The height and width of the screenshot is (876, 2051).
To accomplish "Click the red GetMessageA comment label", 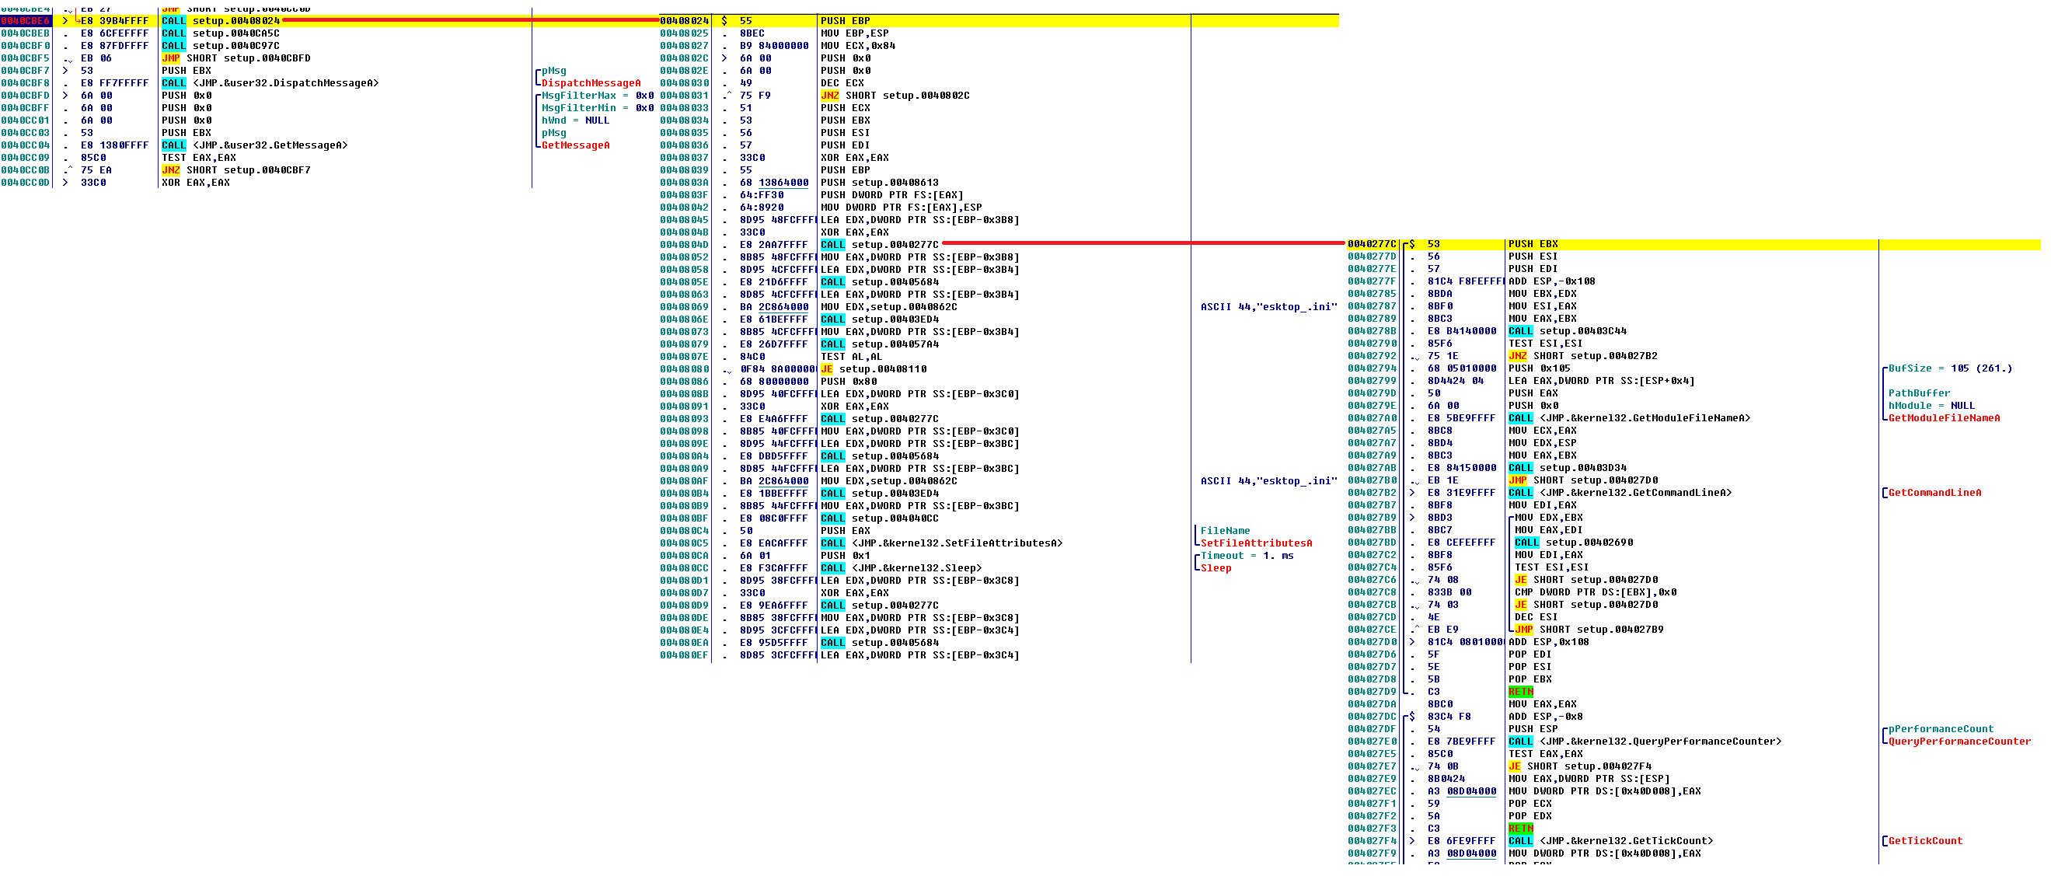I will 575,145.
